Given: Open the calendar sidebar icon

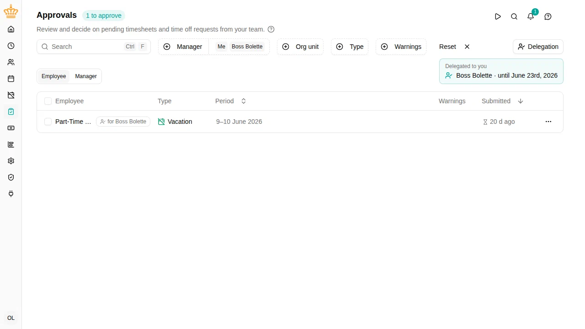Looking at the screenshot, I should 11,79.
